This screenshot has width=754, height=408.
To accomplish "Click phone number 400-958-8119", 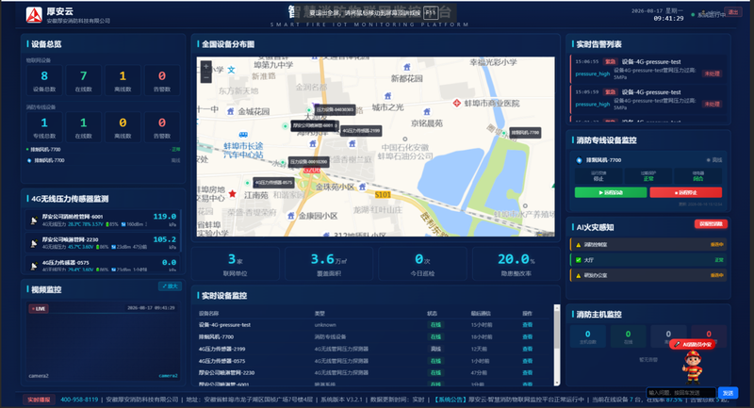I will 79,400.
